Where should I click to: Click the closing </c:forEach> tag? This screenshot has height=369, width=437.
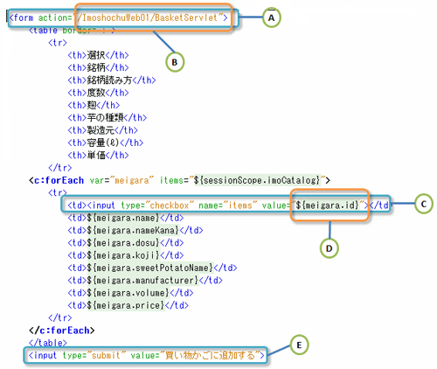tap(62, 331)
